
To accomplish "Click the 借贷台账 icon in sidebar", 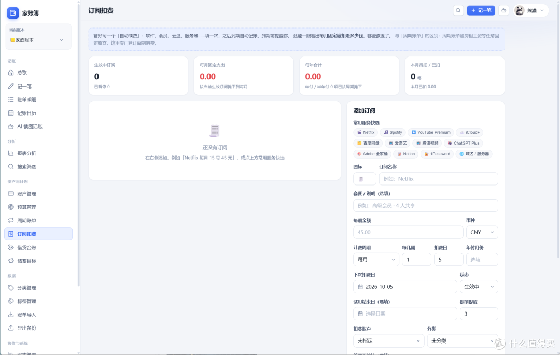I will 11,248.
